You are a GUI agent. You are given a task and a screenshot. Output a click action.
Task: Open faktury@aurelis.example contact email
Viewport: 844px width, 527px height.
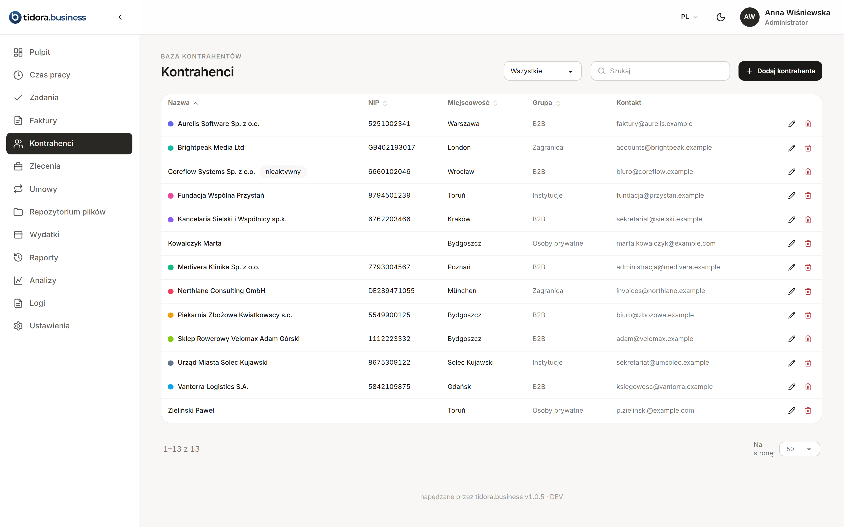(x=654, y=124)
